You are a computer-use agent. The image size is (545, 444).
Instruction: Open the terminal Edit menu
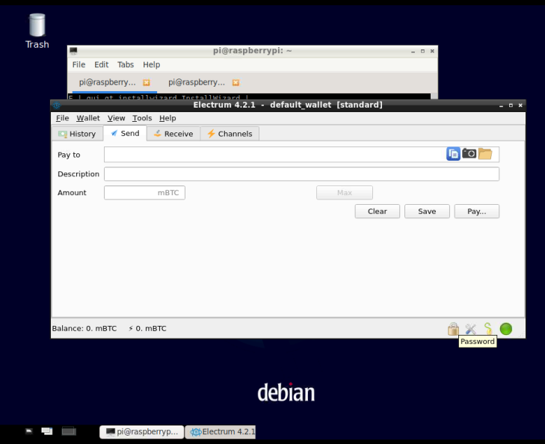101,64
